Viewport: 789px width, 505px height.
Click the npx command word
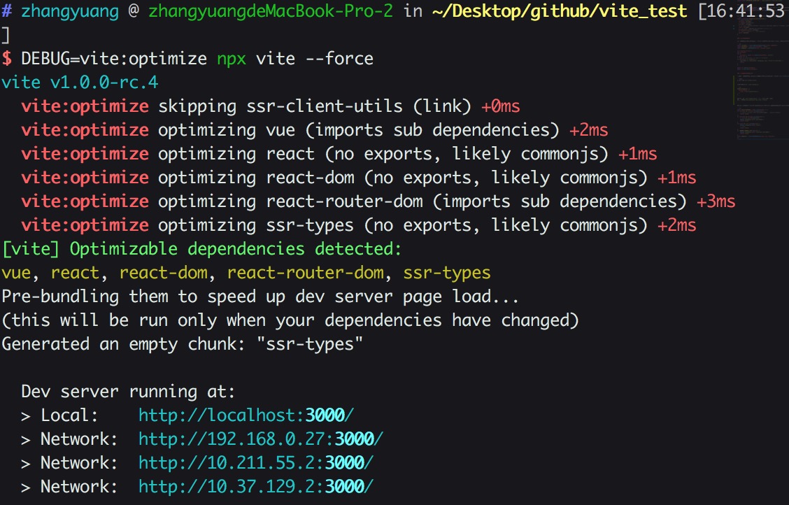tap(232, 59)
